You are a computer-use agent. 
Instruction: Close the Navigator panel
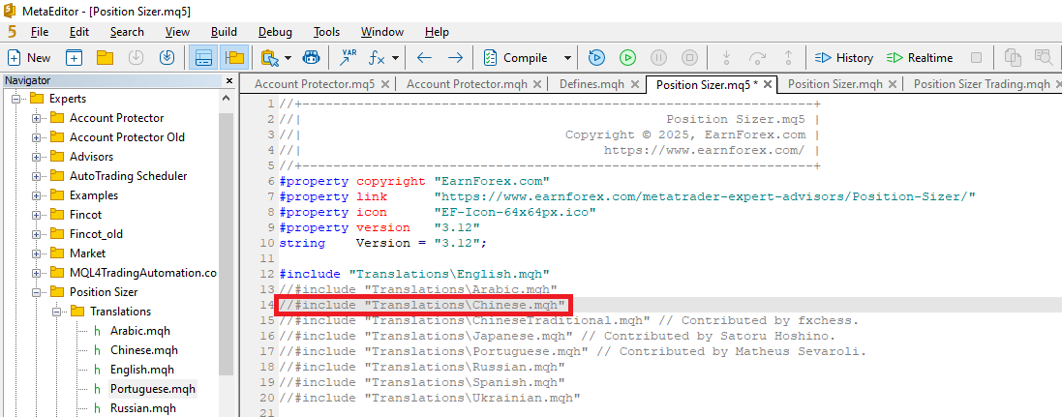tap(229, 81)
